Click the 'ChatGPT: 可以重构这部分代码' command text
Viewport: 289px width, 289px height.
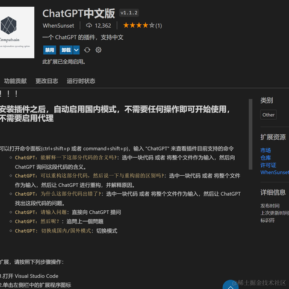[90, 176]
